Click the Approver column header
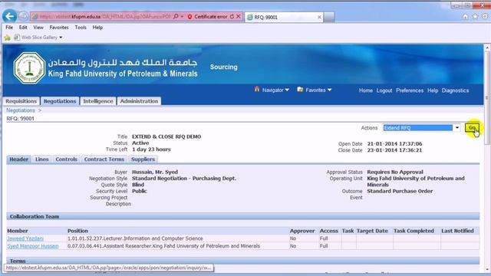 [302, 231]
